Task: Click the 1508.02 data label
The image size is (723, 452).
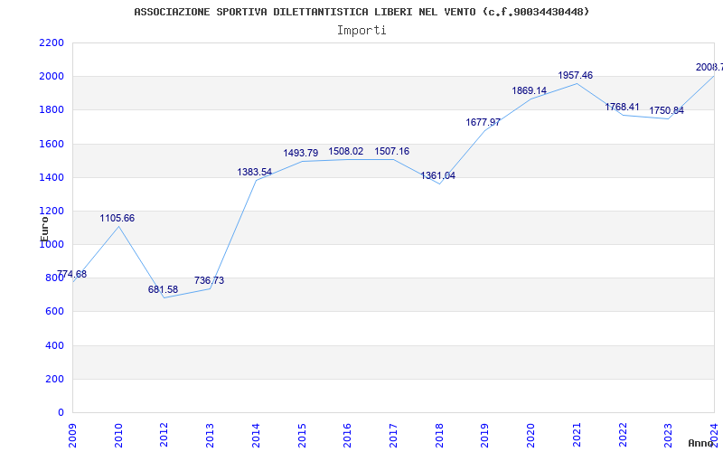Action: pyautogui.click(x=346, y=151)
